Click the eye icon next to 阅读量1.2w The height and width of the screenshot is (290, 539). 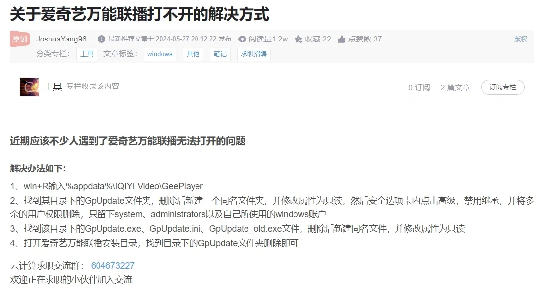(x=242, y=39)
